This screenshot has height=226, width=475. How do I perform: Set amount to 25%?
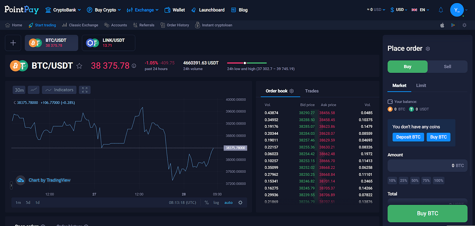click(403, 180)
